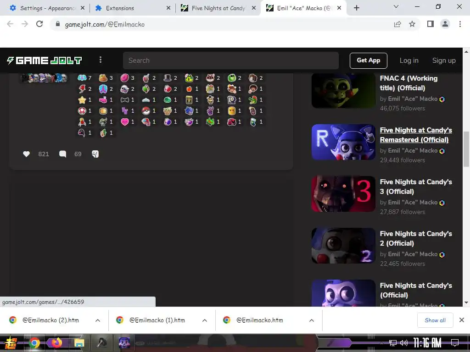Screen dimensions: 470x352
Task: Expand options for @Emilmacko (2).htm download
Action: (98, 320)
